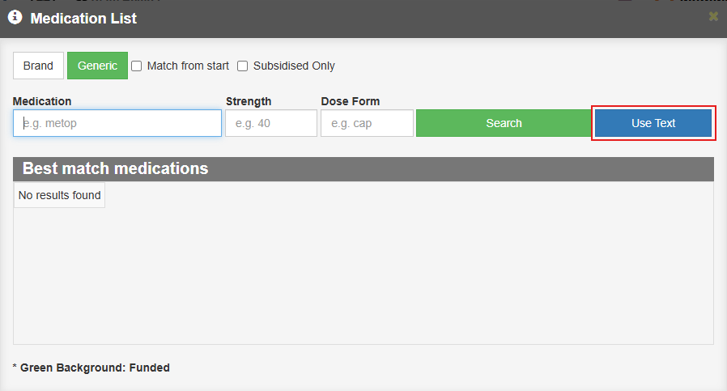
Task: Click the blue Use Text button
Action: (653, 123)
